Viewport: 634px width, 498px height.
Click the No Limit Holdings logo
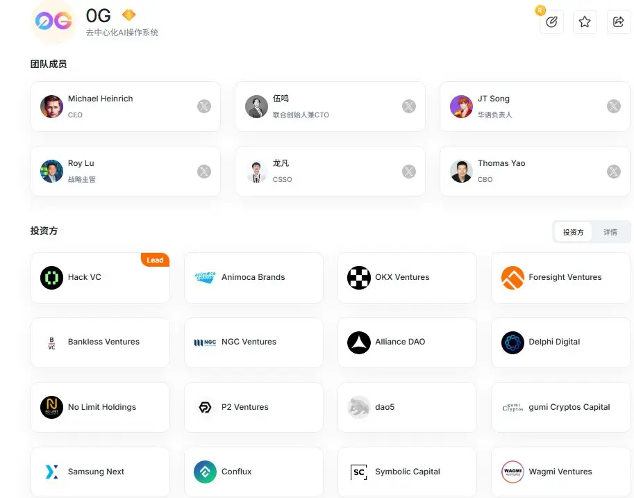pos(52,408)
